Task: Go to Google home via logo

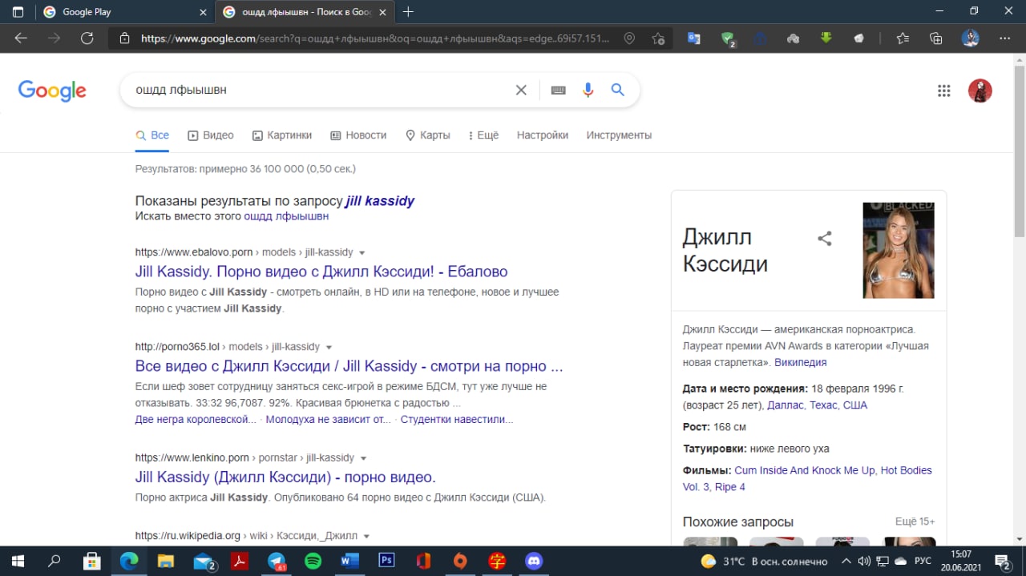Action: (x=52, y=91)
